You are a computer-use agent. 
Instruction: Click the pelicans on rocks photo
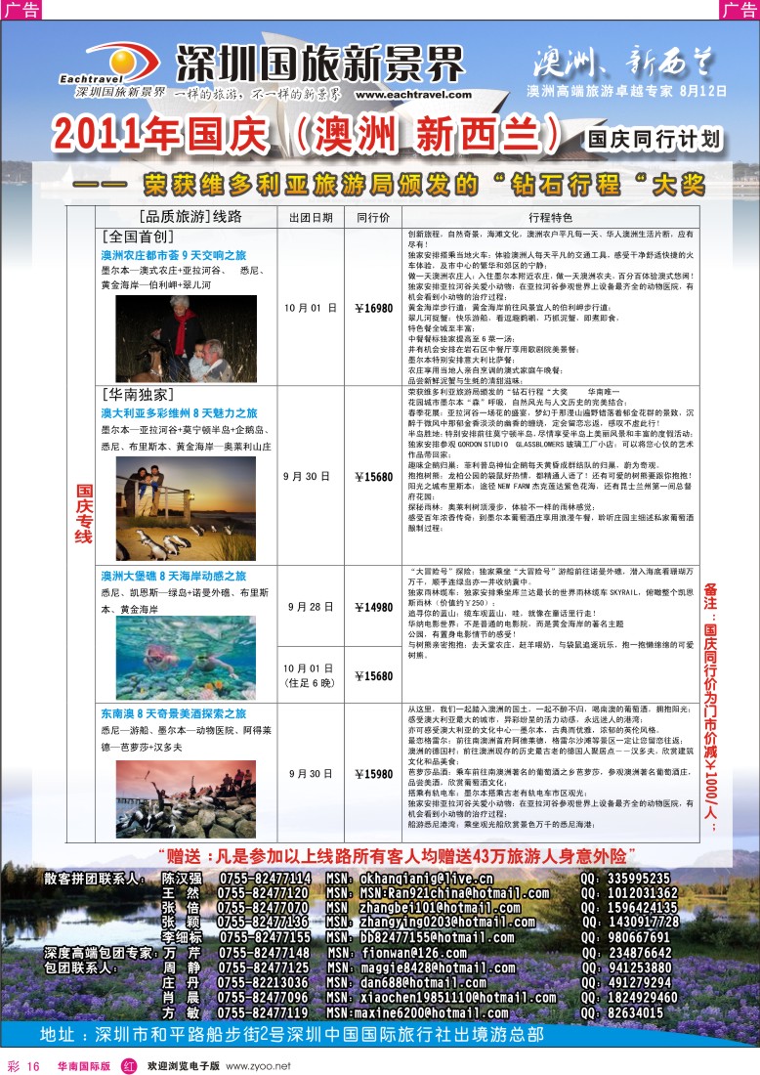point(186,798)
